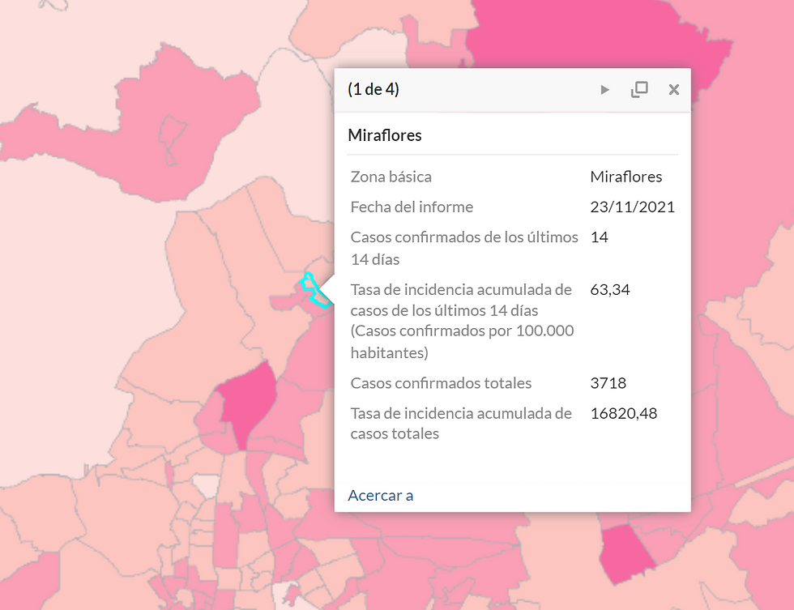Click the 'Acercar a' zoom link
Image resolution: width=794 pixels, height=610 pixels.
(380, 495)
